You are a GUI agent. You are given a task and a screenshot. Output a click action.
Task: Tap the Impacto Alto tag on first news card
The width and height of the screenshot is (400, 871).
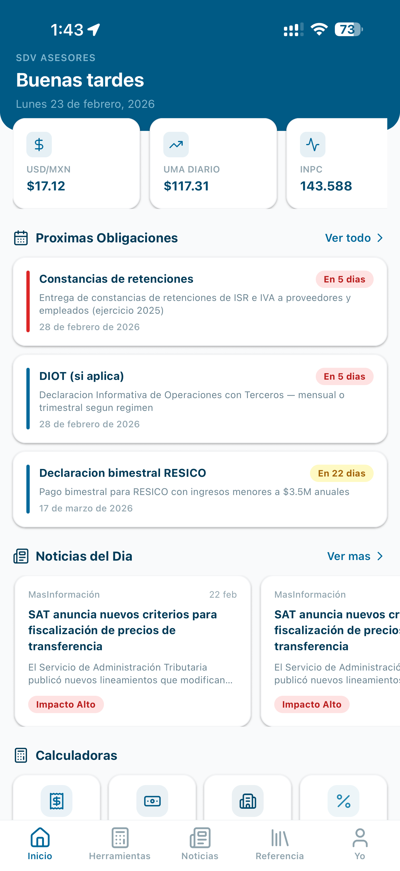pos(66,704)
